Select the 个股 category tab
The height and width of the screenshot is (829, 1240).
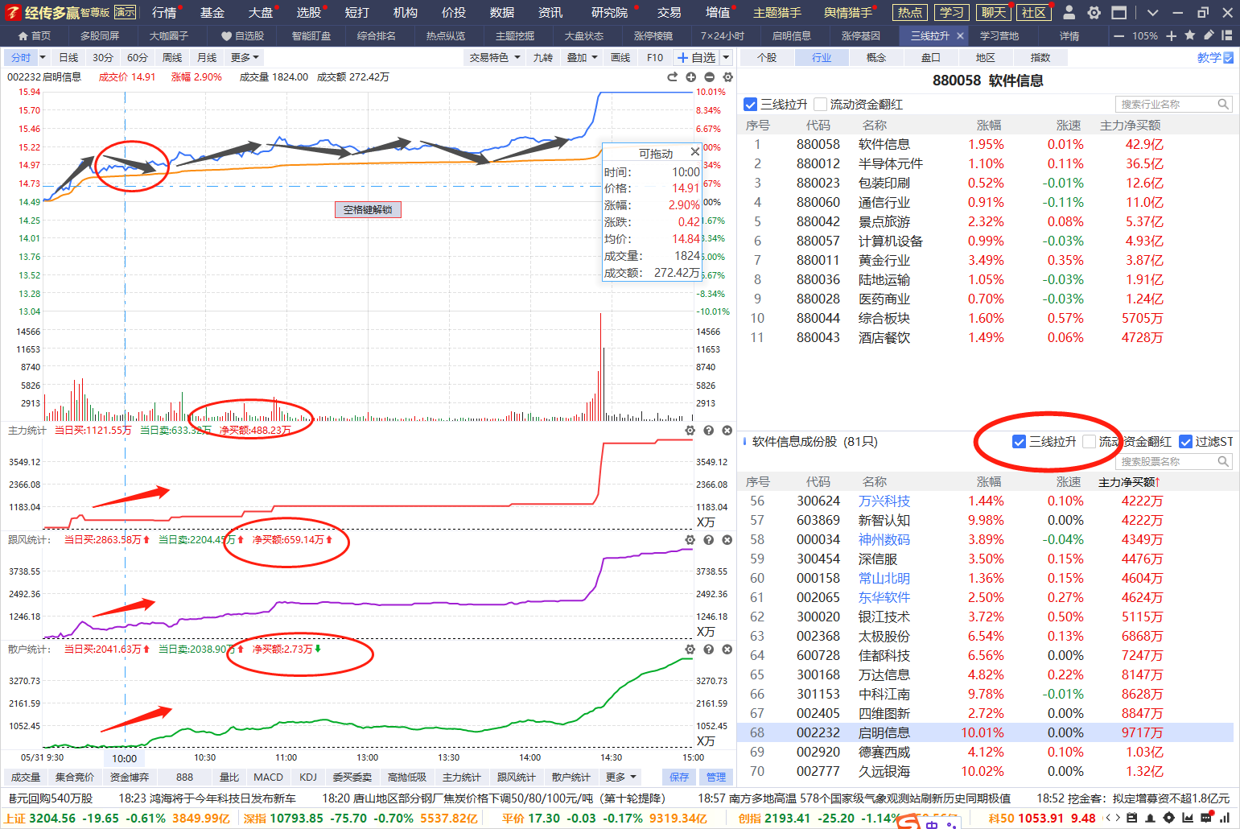(x=767, y=57)
